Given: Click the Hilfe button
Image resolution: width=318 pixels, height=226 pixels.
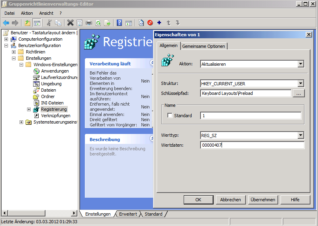Looking at the screenshot, I should point(295,200).
